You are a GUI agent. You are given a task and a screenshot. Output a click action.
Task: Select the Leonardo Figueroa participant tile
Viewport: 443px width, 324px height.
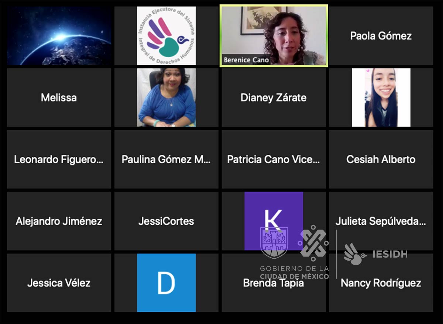pyautogui.click(x=59, y=159)
